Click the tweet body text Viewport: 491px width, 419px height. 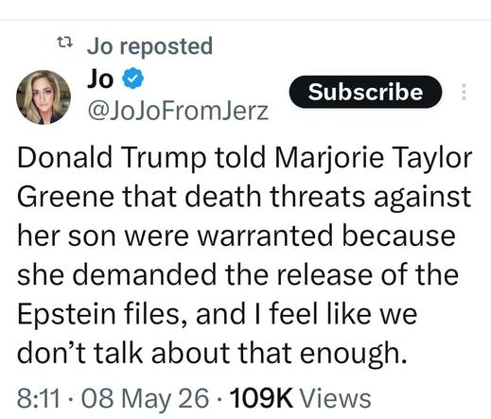[244, 254]
